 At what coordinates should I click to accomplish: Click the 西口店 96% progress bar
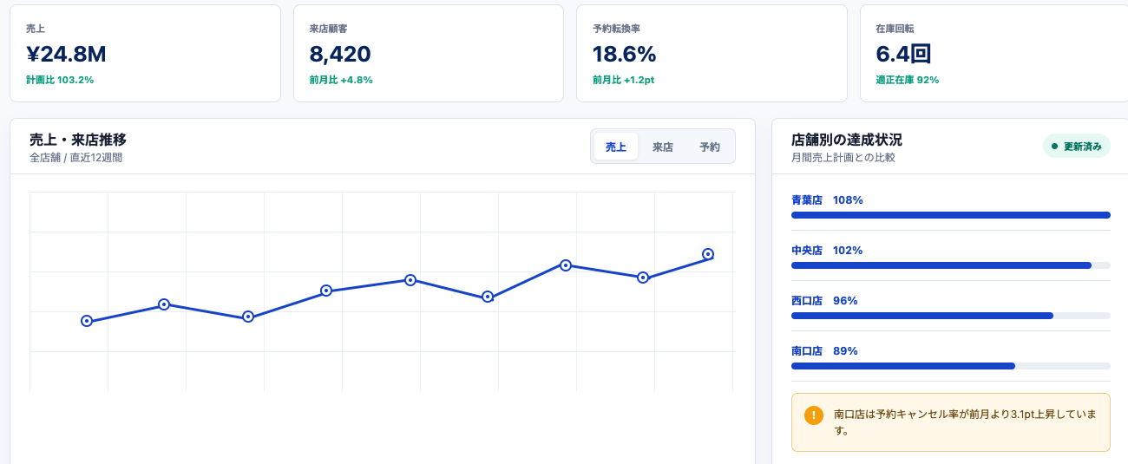[x=951, y=316]
